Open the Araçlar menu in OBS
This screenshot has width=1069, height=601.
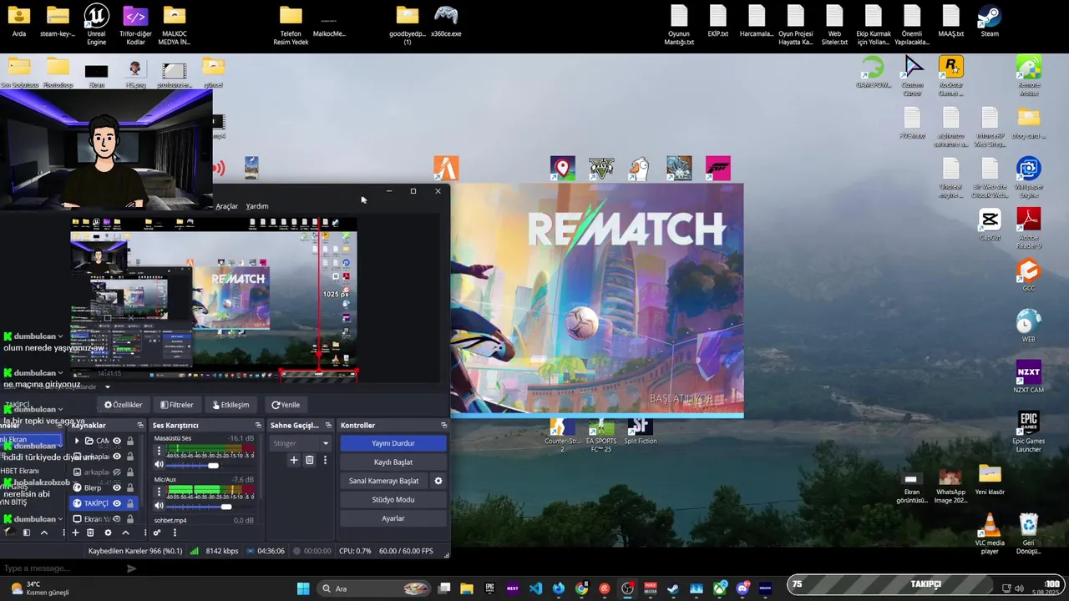(226, 206)
